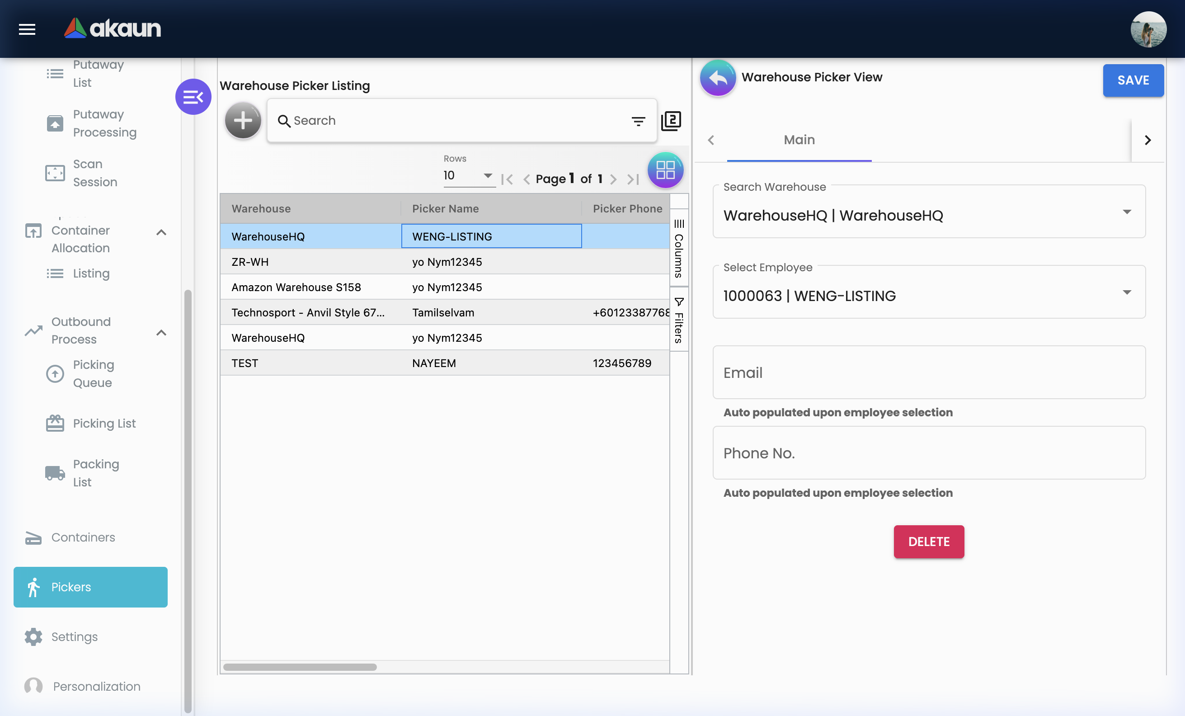Open Select Employee dropdown
The height and width of the screenshot is (716, 1185).
[x=1126, y=293]
